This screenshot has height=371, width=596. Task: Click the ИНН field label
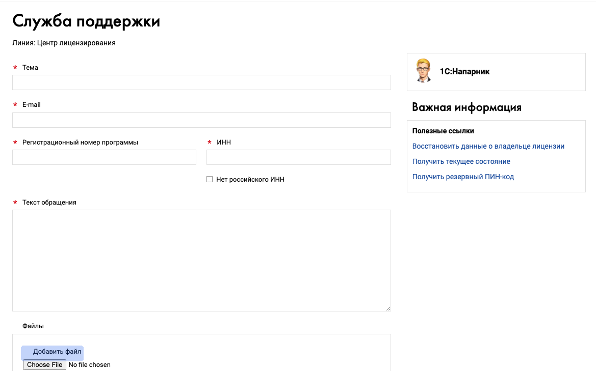click(x=224, y=142)
